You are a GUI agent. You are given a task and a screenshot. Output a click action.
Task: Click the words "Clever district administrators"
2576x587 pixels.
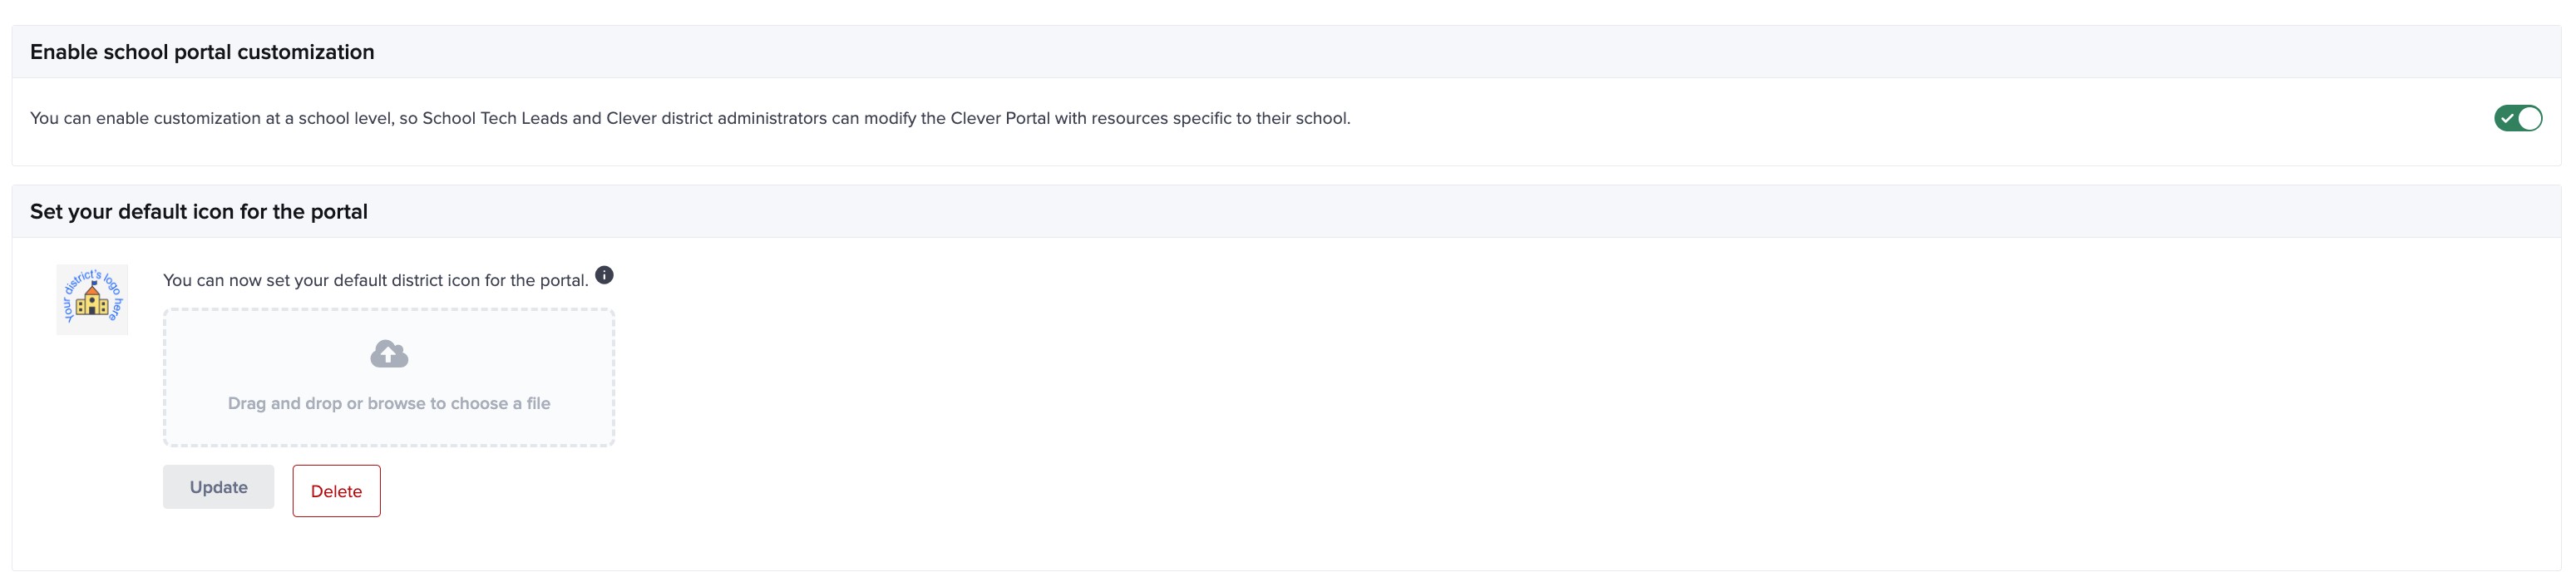[716, 118]
